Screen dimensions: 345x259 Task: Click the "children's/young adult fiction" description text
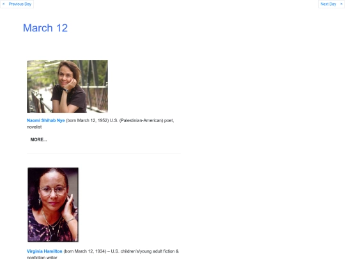pyautogui.click(x=148, y=251)
